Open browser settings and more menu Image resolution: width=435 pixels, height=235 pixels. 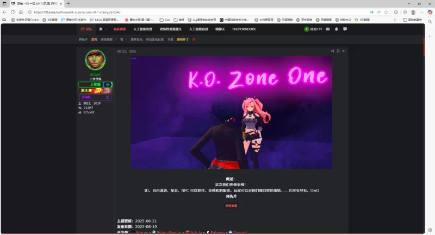click(421, 12)
